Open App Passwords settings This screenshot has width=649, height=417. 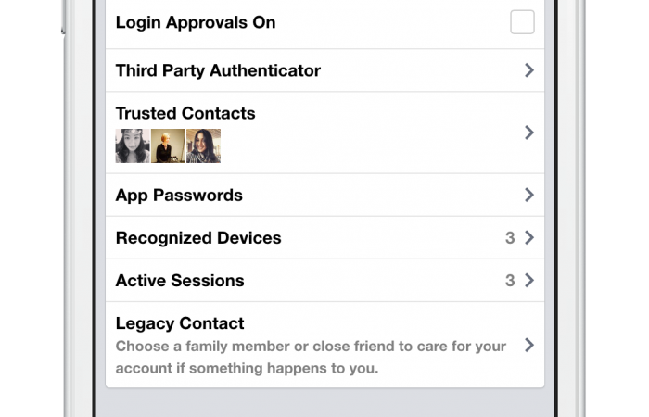(x=179, y=196)
